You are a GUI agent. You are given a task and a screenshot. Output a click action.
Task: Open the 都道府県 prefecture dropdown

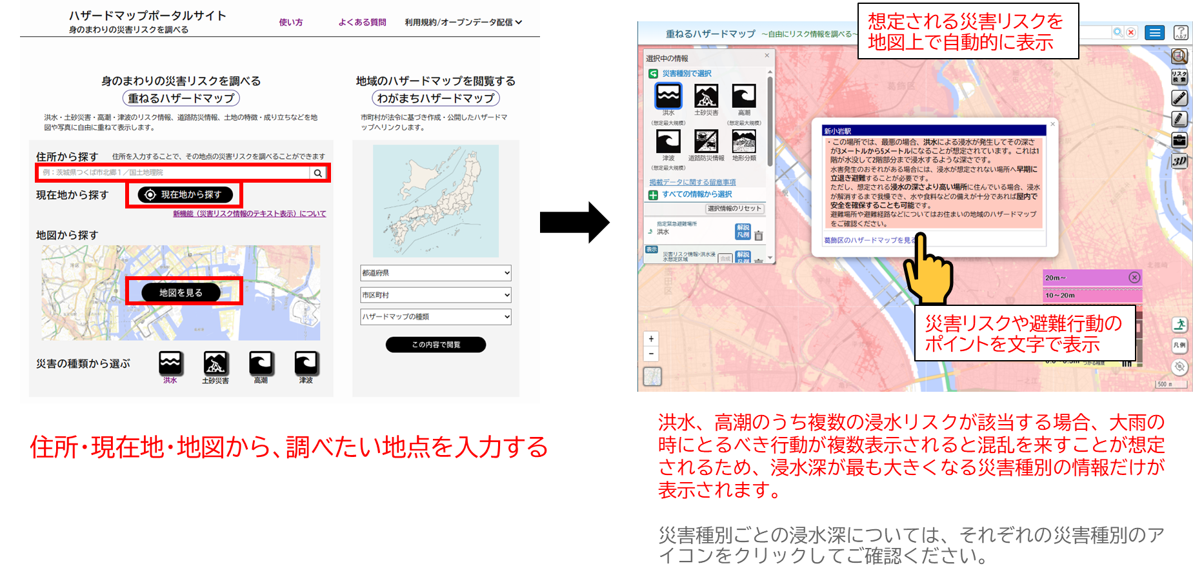tap(436, 273)
